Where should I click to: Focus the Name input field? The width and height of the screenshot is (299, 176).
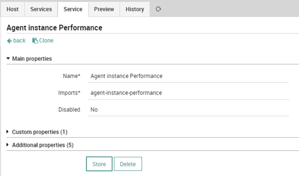pyautogui.click(x=188, y=76)
